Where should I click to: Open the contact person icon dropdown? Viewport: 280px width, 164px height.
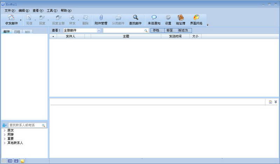(x=5, y=125)
